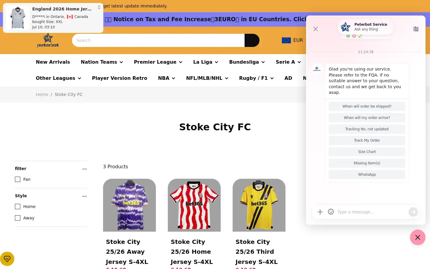Click the black search submit button
Image resolution: width=430 pixels, height=269 pixels.
[x=252, y=40]
